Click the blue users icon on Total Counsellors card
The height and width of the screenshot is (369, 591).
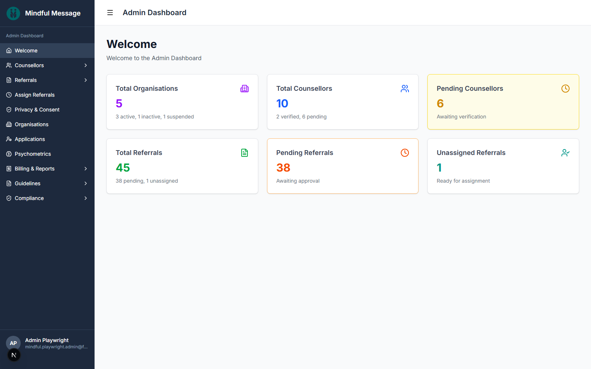(x=405, y=89)
